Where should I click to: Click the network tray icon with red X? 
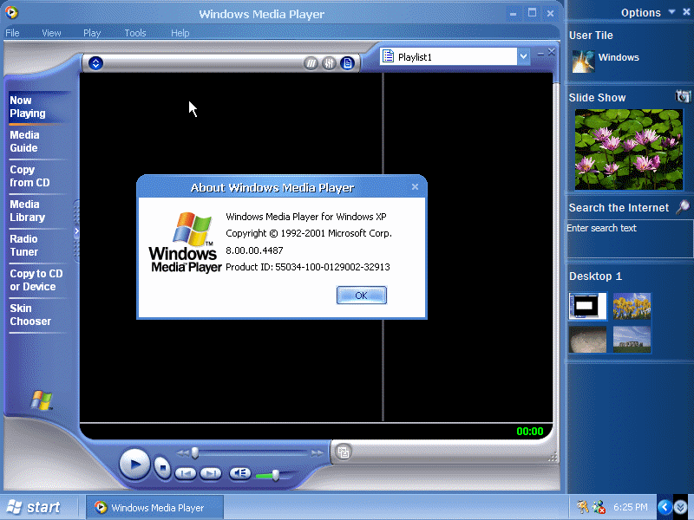click(599, 507)
